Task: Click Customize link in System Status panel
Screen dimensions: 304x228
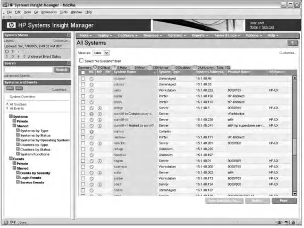Action: pos(61,41)
